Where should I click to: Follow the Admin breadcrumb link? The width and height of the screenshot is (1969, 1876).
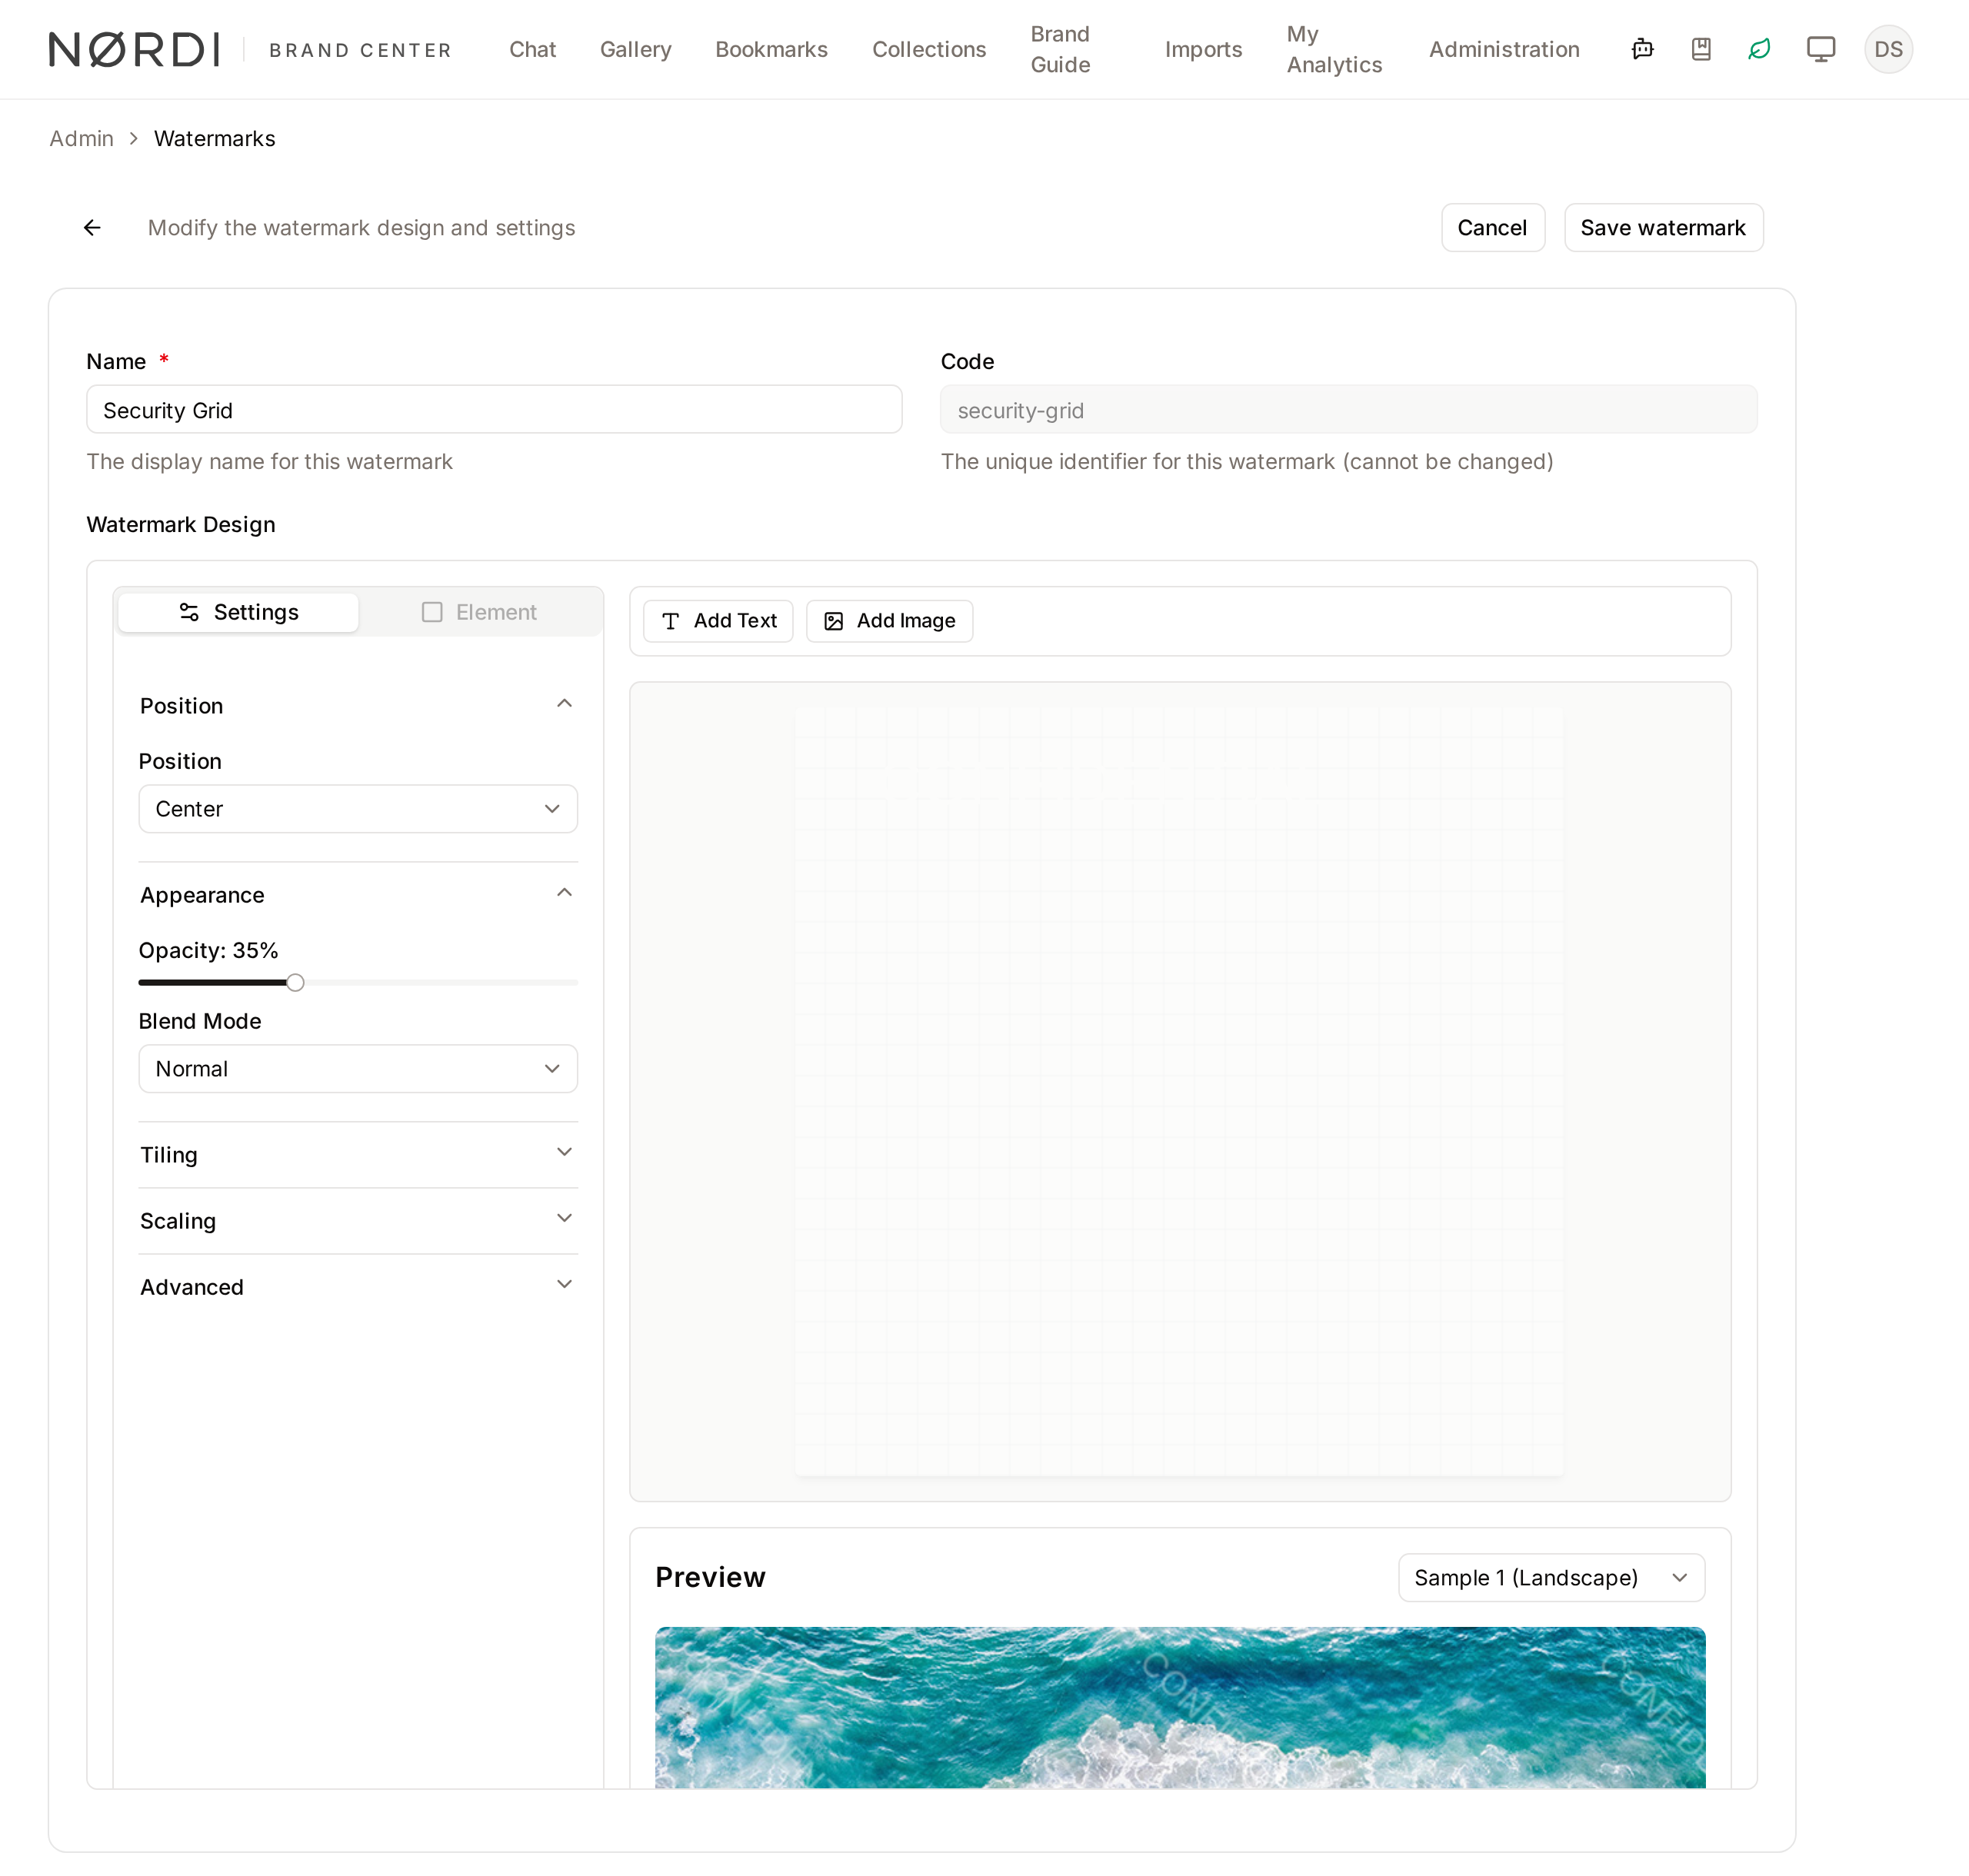click(81, 138)
